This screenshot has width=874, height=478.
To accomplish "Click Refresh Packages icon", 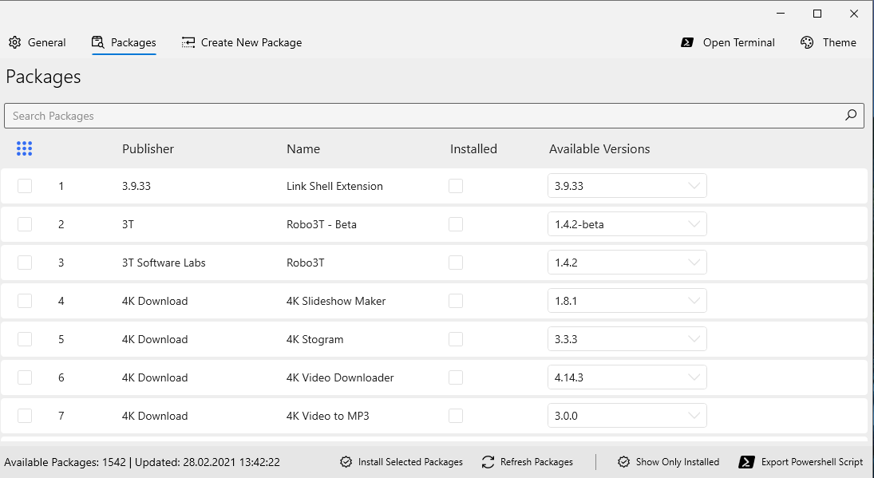I will click(x=488, y=462).
